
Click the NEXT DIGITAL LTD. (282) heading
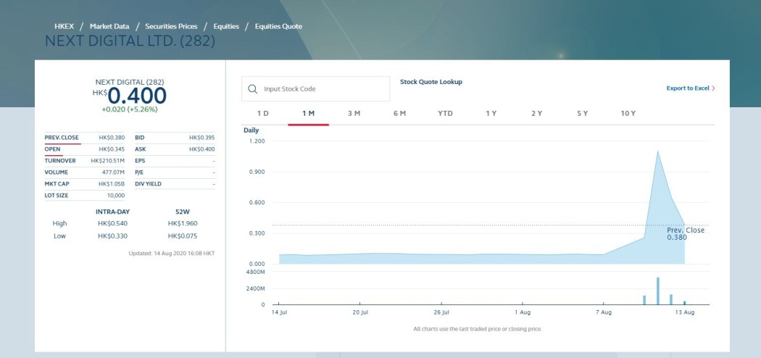[x=130, y=41]
